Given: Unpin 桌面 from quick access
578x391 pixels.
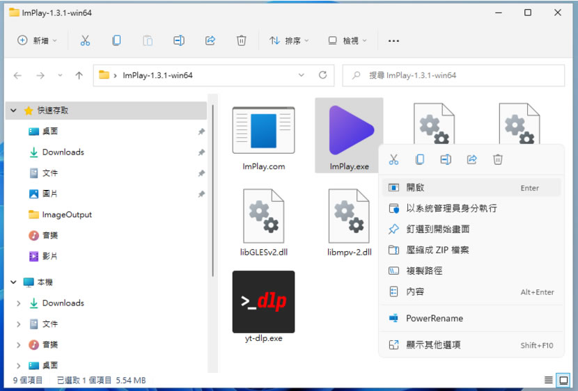Looking at the screenshot, I should (202, 131).
